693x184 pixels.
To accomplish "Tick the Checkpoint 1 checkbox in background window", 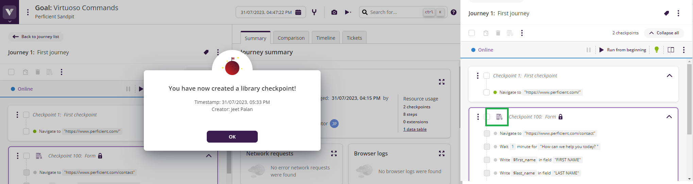I will [26, 115].
